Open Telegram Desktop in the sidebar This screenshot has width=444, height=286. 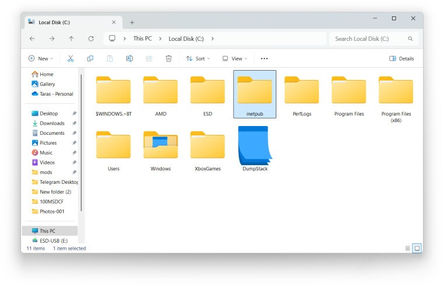tap(54, 182)
